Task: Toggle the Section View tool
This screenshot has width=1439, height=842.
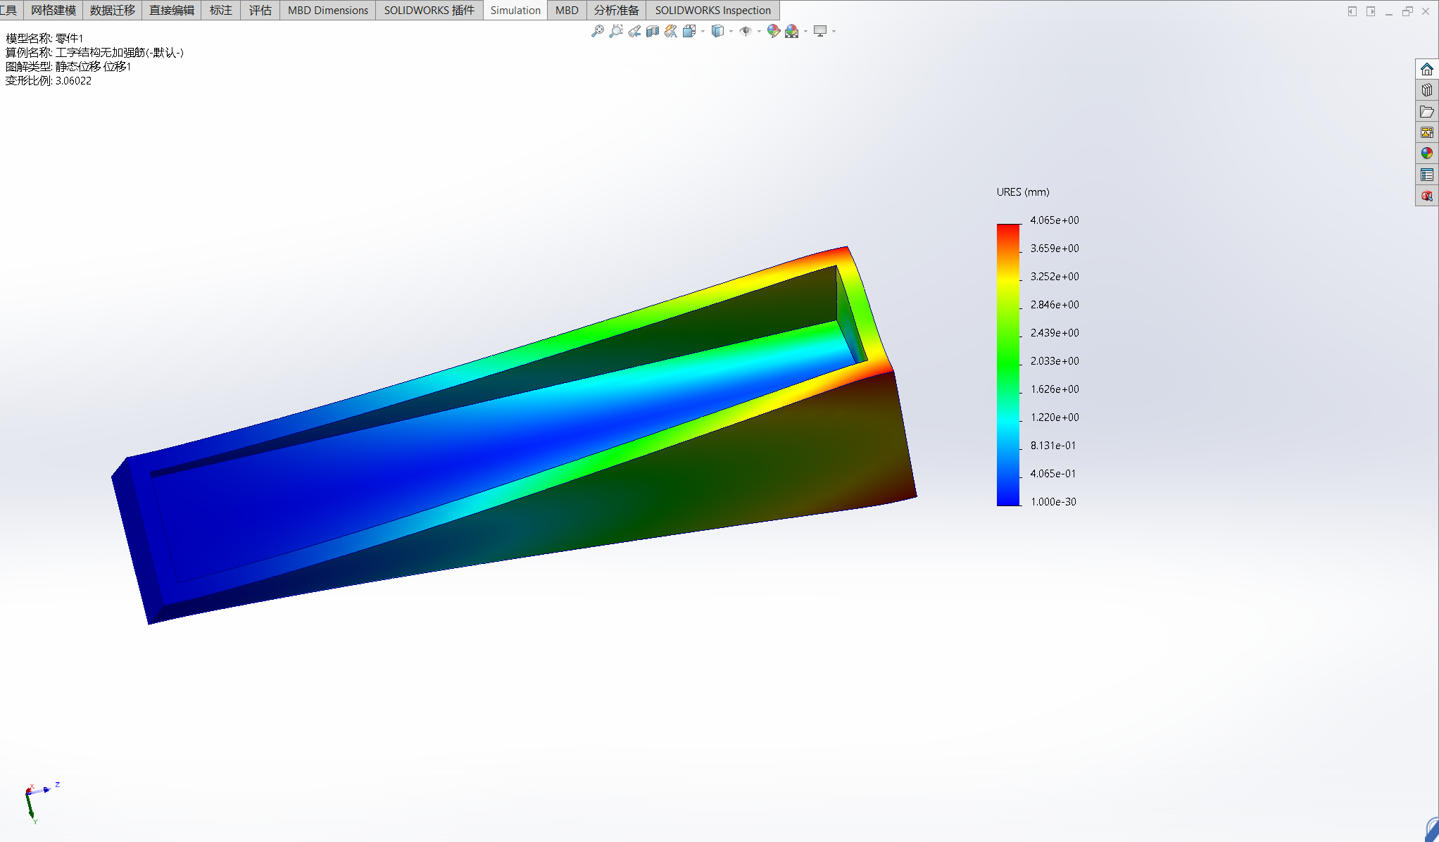Action: point(653,31)
